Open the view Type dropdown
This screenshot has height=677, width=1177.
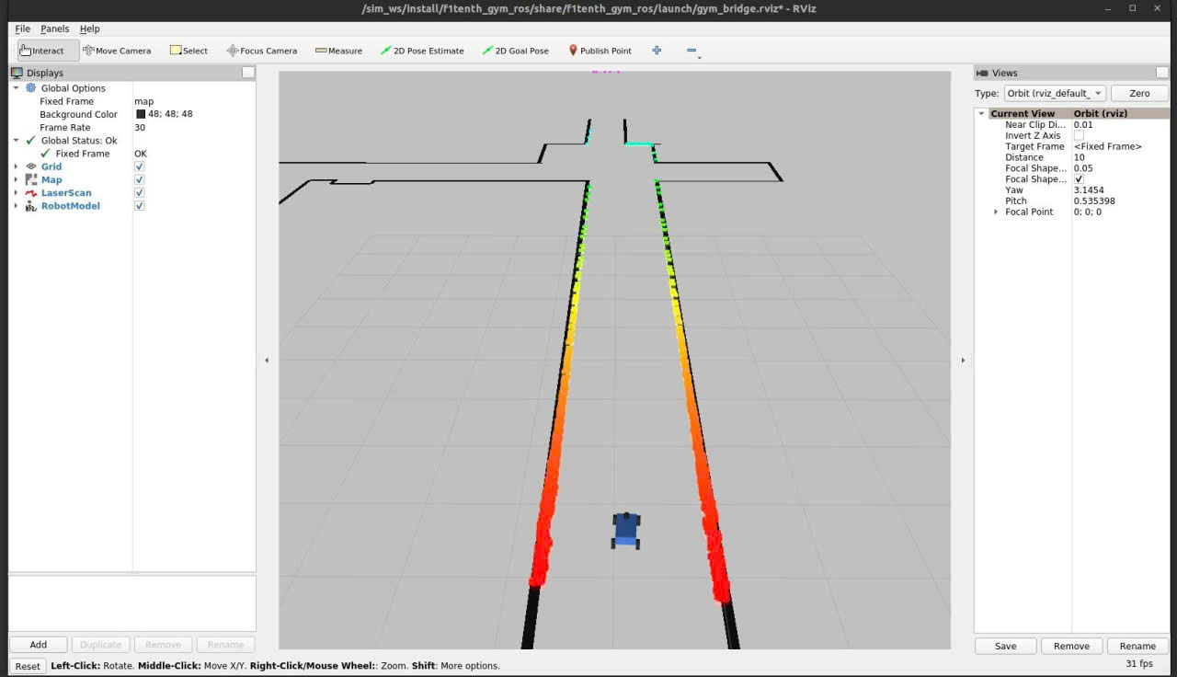pyautogui.click(x=1054, y=93)
